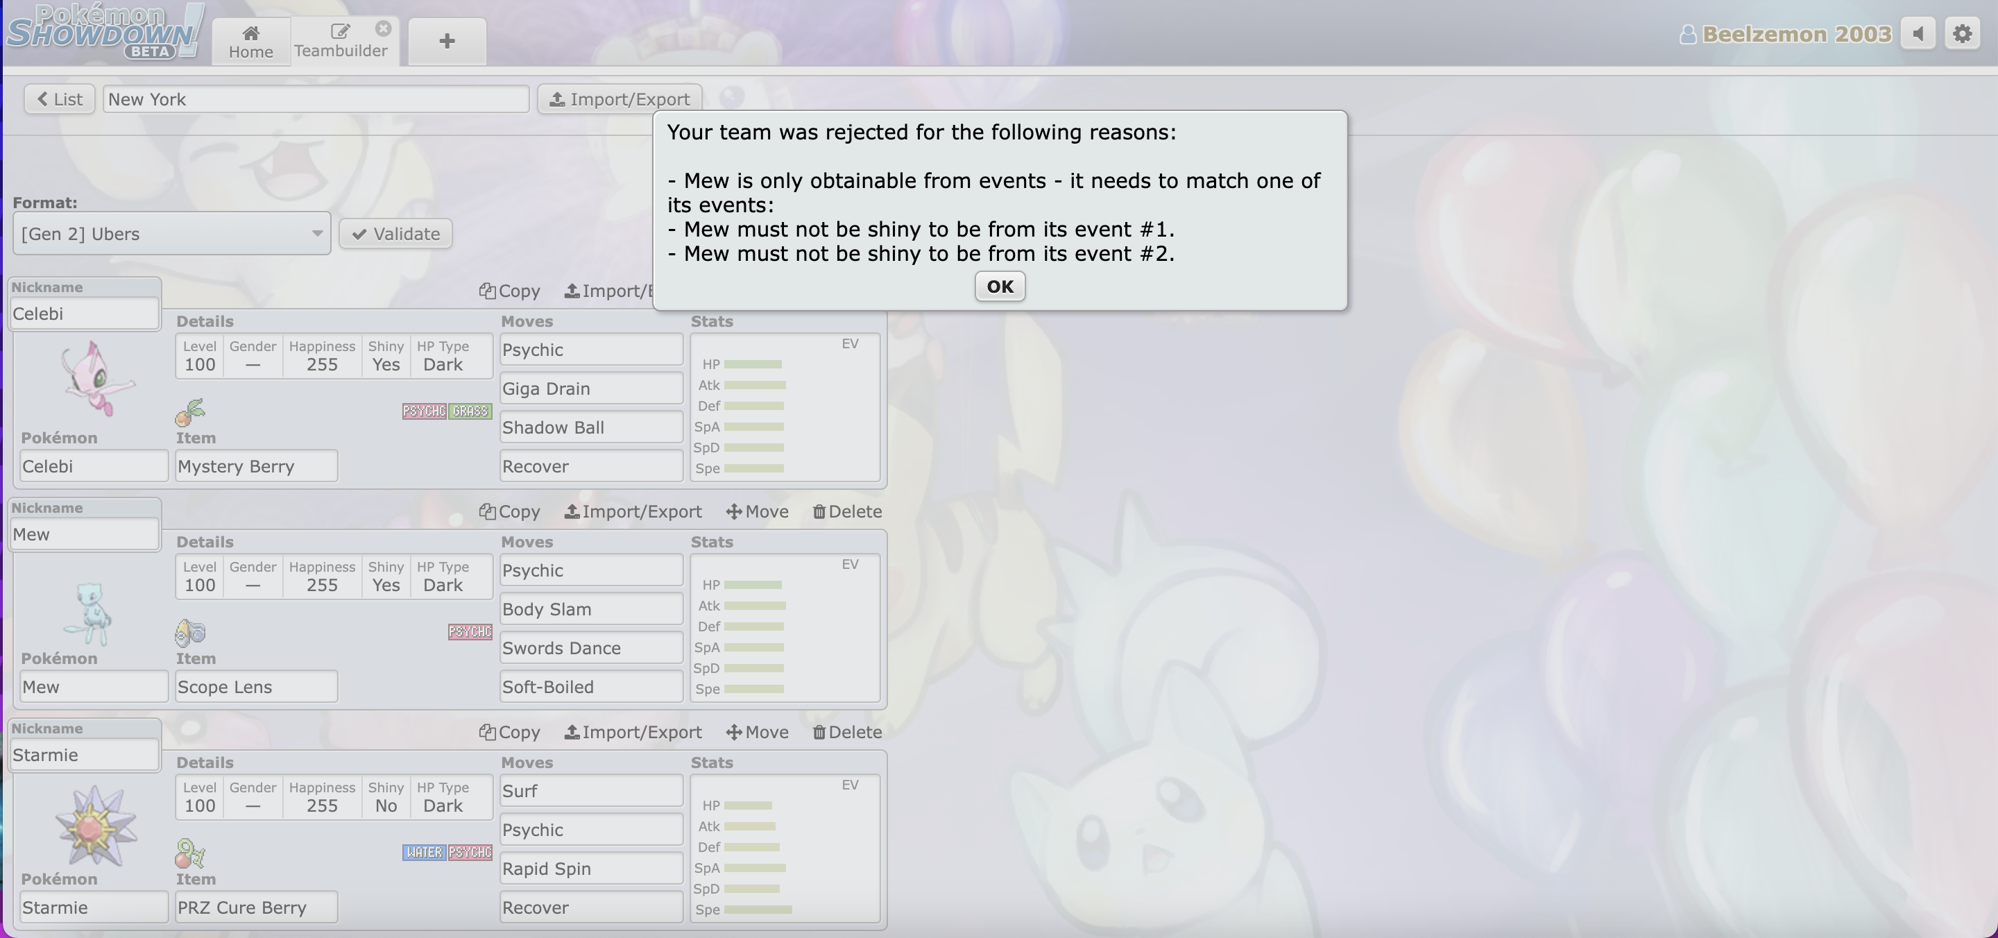Delete the Starmie set
The height and width of the screenshot is (938, 1998).
click(847, 732)
